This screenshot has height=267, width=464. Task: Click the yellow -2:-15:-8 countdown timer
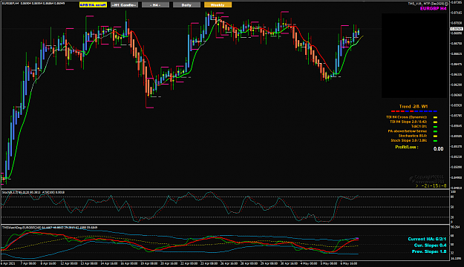pyautogui.click(x=431, y=186)
